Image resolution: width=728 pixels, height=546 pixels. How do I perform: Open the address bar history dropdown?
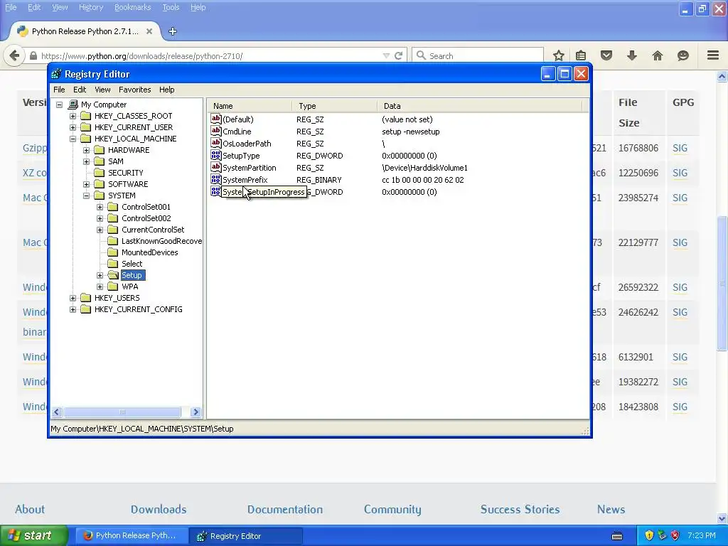coord(386,55)
